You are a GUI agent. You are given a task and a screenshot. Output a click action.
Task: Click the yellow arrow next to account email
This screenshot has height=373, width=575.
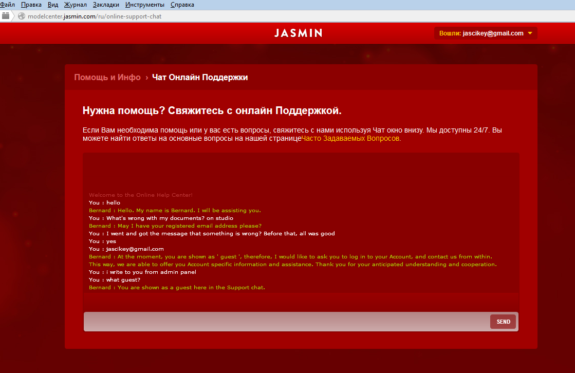530,33
